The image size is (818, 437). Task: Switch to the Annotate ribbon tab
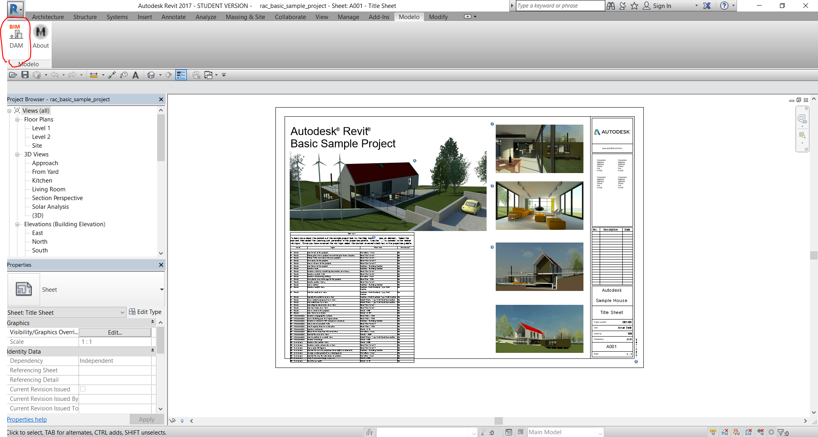(x=173, y=17)
